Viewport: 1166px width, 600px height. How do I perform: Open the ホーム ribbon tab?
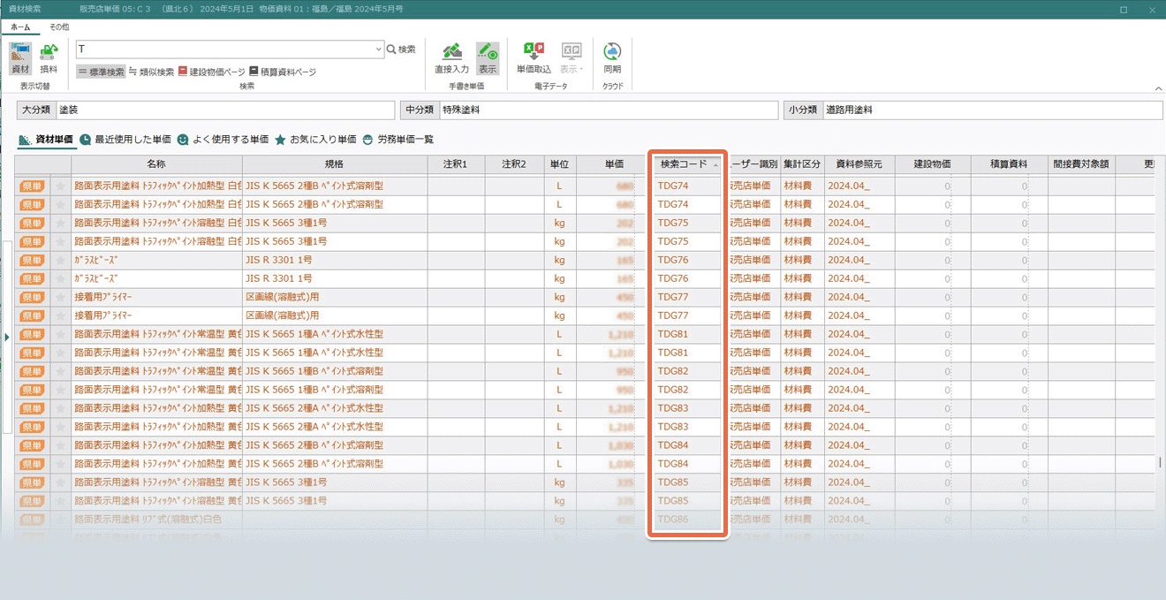[20, 27]
